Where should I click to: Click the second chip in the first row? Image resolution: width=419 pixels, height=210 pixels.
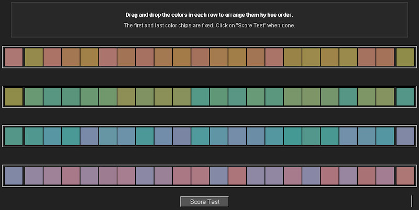[x=34, y=57]
